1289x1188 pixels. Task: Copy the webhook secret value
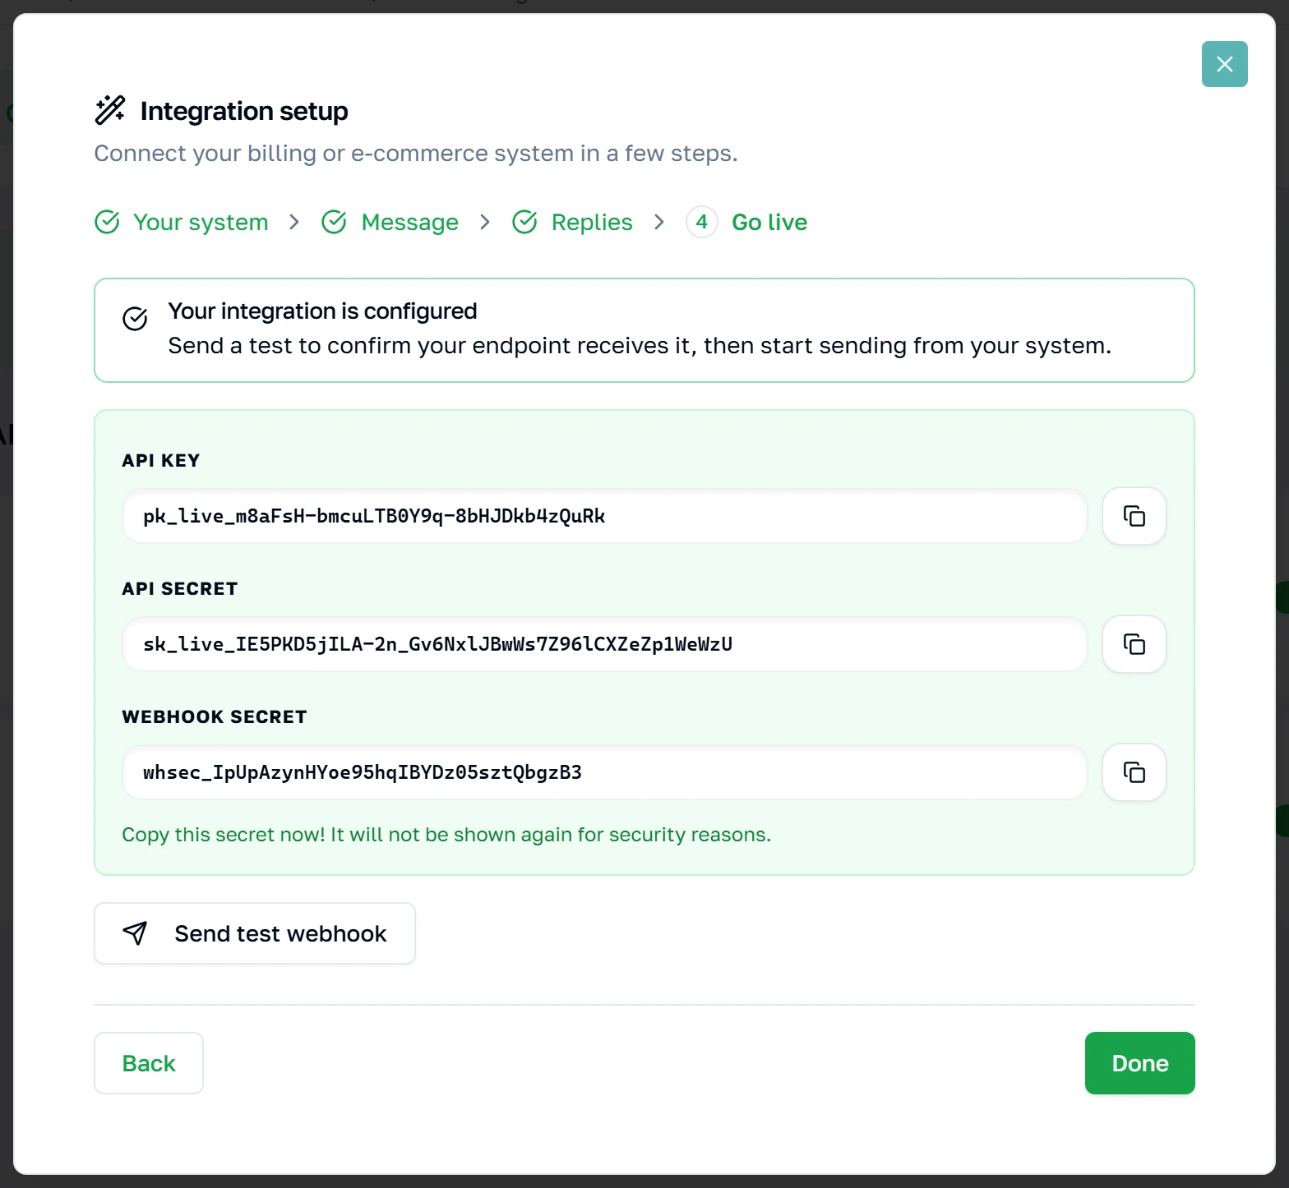coord(1134,772)
